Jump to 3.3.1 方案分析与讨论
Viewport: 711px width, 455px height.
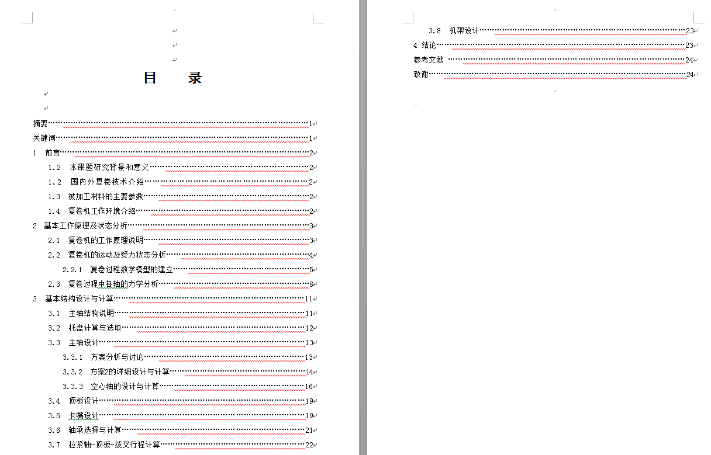pyautogui.click(x=188, y=357)
